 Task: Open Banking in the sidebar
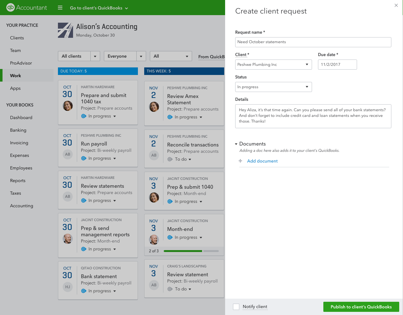(x=18, y=130)
